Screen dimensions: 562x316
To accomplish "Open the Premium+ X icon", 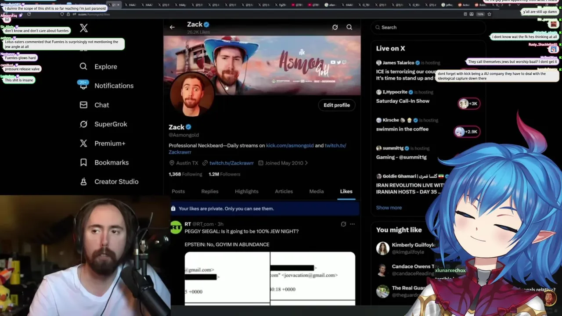I will 83,143.
